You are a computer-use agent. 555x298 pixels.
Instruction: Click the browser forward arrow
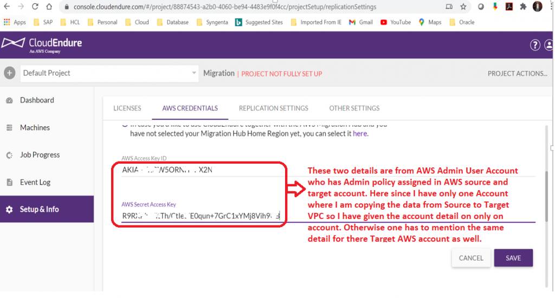(21, 7)
